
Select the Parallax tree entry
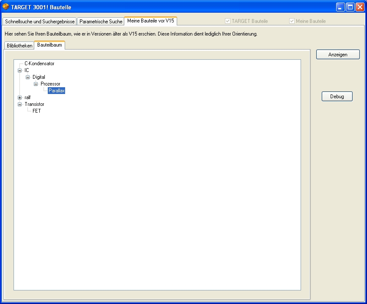point(56,91)
